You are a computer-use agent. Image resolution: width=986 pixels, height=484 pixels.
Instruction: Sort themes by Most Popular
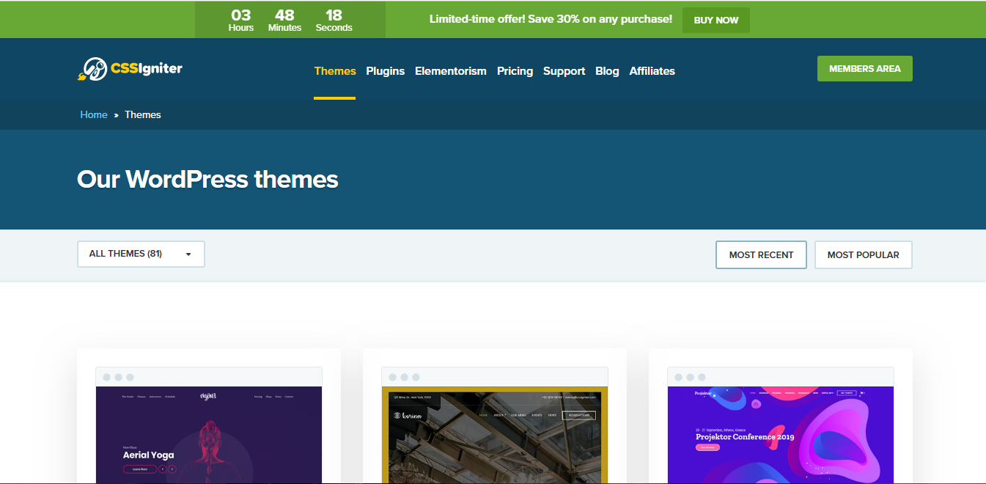coord(863,254)
